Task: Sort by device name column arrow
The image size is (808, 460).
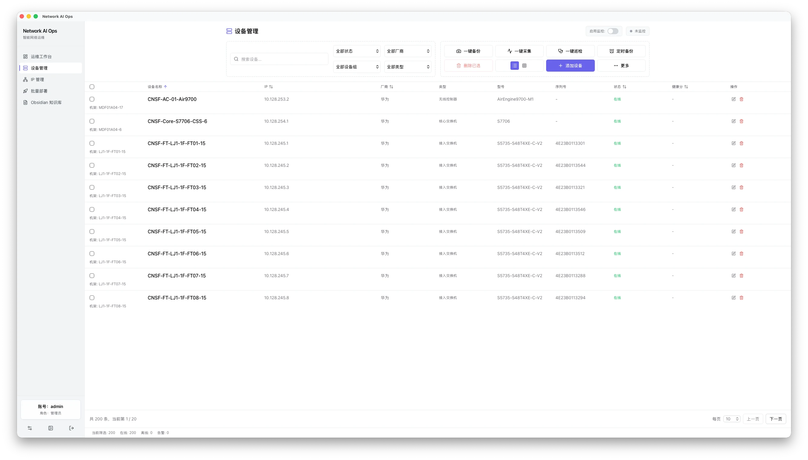Action: pos(165,86)
